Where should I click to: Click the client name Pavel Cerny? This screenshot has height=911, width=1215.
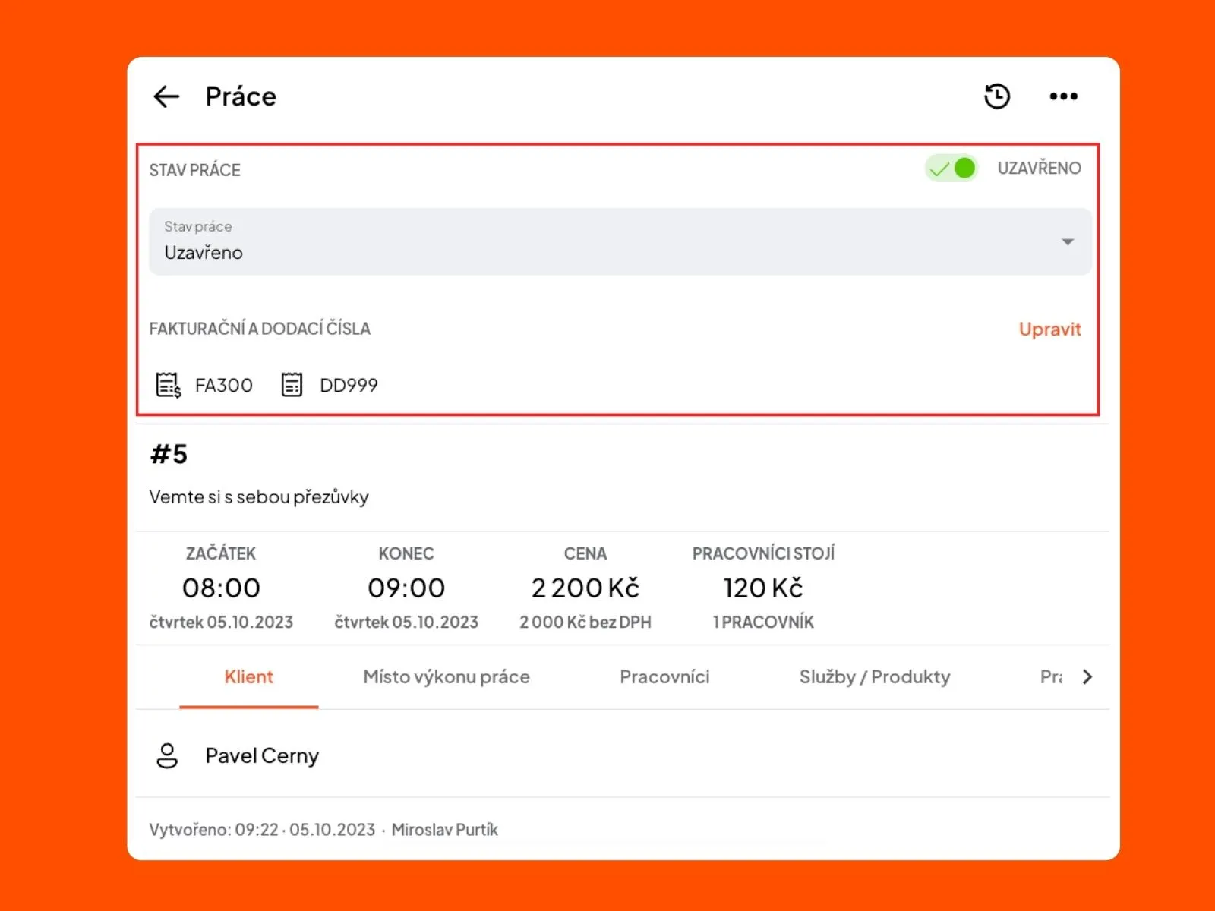coord(262,755)
